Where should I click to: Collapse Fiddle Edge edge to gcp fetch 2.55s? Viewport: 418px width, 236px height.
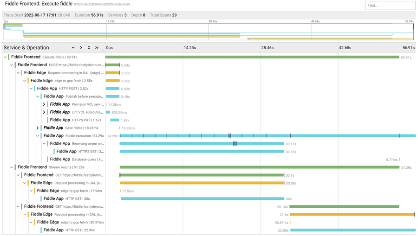coord(25,81)
